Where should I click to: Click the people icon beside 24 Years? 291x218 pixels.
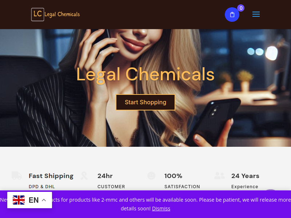[219, 175]
